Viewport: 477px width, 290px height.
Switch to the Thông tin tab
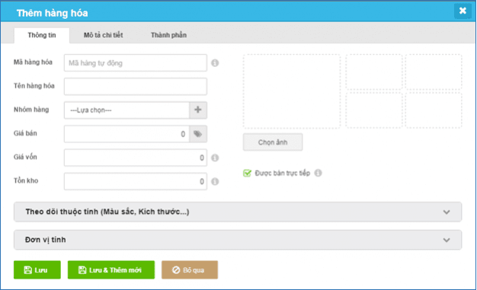tap(42, 35)
